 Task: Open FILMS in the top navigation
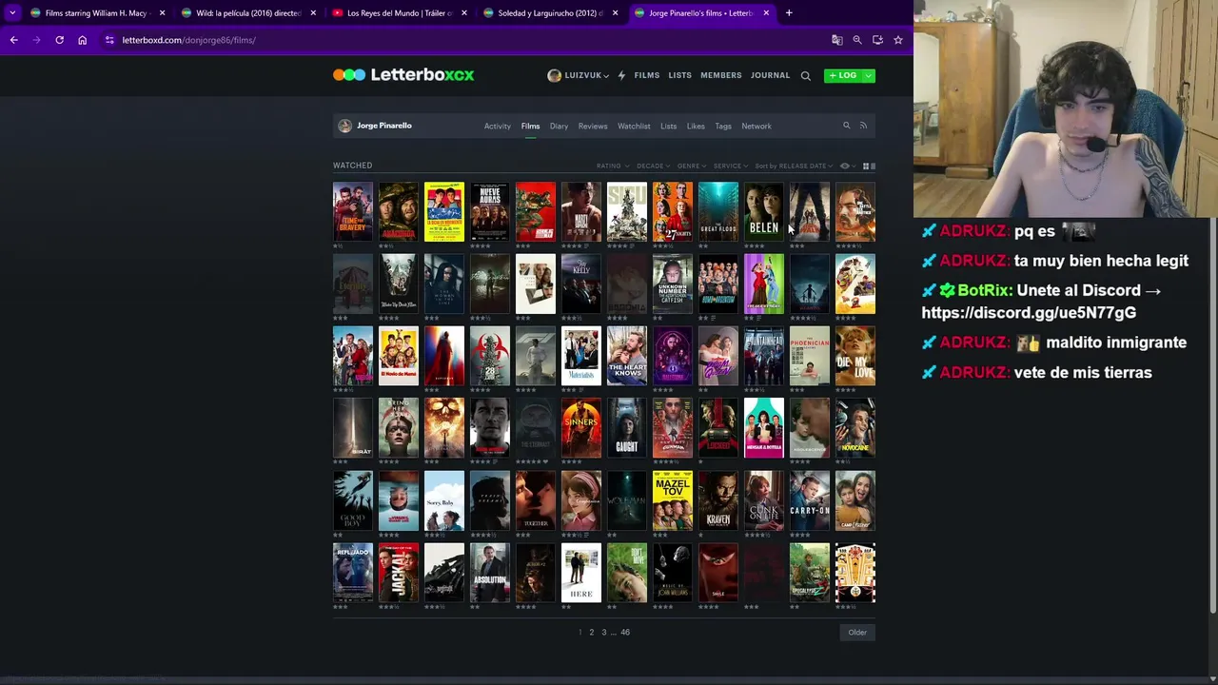point(647,75)
